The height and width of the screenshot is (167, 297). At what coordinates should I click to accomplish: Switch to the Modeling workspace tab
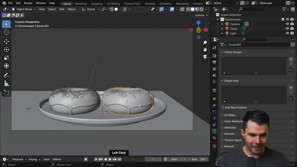point(81,4)
